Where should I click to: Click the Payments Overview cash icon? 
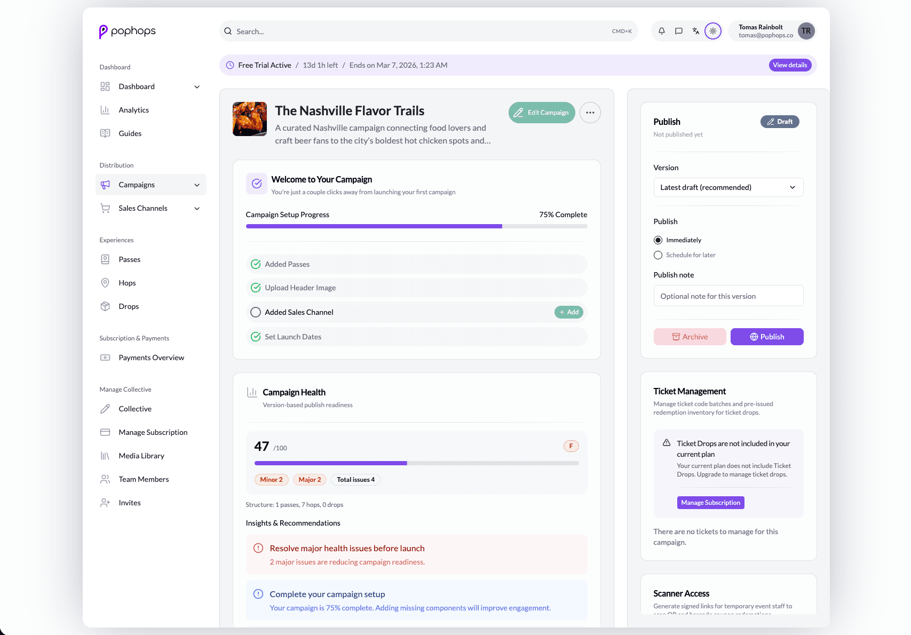[105, 358]
